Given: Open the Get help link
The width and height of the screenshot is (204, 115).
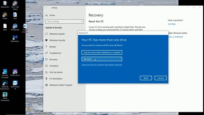Looking at the screenshot, I should pyautogui.click(x=171, y=24).
